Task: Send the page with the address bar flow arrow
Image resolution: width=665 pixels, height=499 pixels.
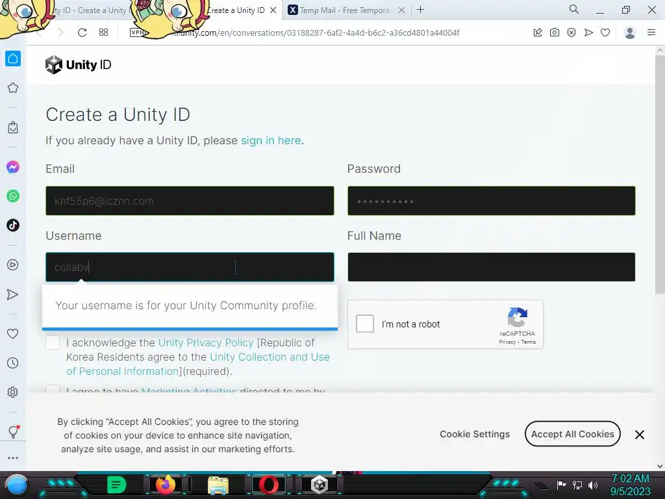Action: 588,32
